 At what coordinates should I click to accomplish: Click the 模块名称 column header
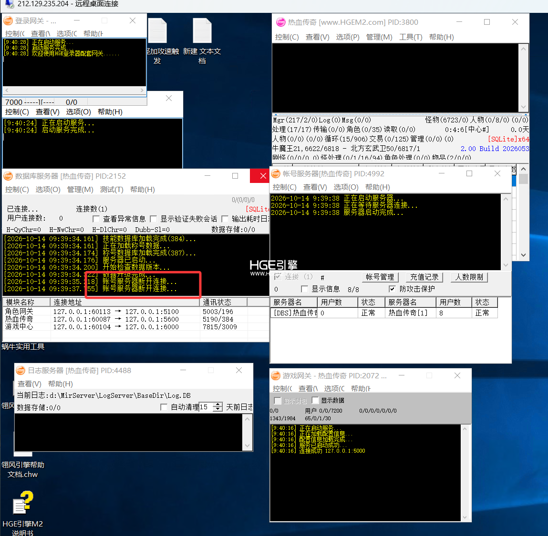click(x=27, y=302)
